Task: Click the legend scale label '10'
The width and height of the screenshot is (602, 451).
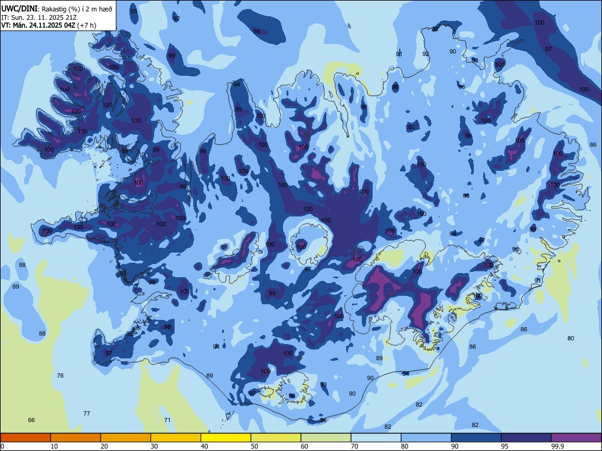Action: [54, 446]
